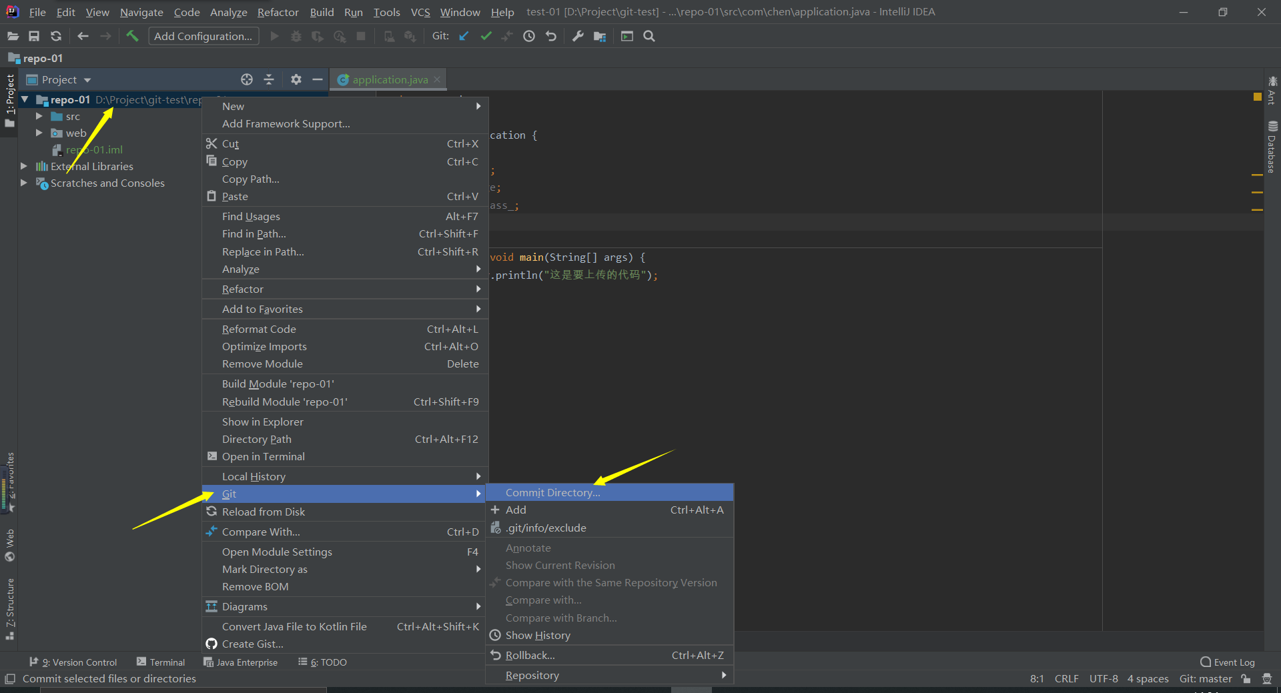Open the New submenu
The height and width of the screenshot is (693, 1281).
[x=345, y=106]
